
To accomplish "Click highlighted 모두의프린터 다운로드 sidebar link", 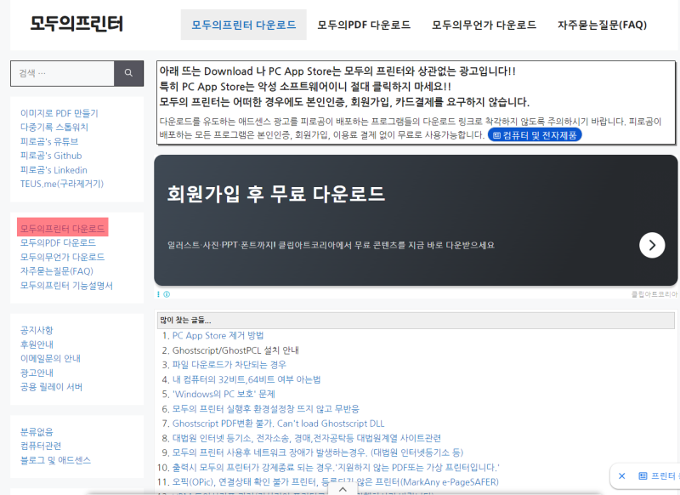I will (62, 228).
